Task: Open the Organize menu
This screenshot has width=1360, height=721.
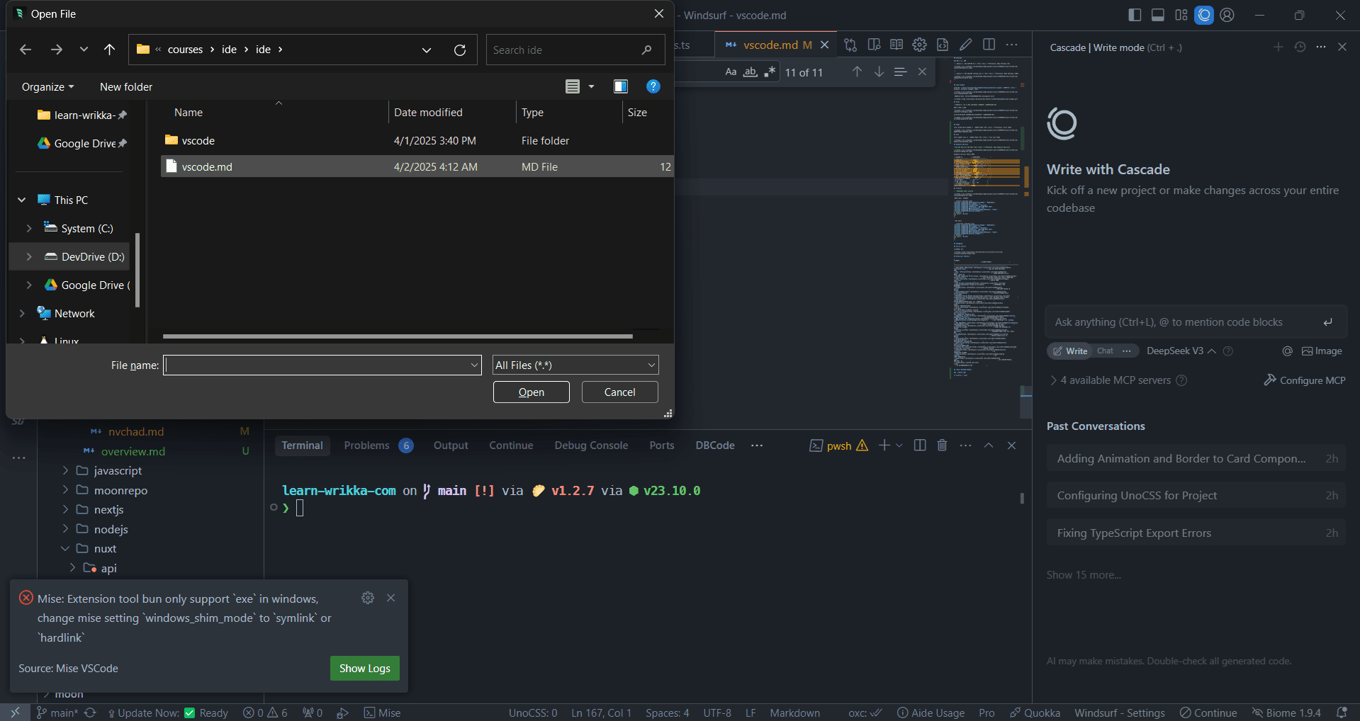Action: click(x=47, y=86)
